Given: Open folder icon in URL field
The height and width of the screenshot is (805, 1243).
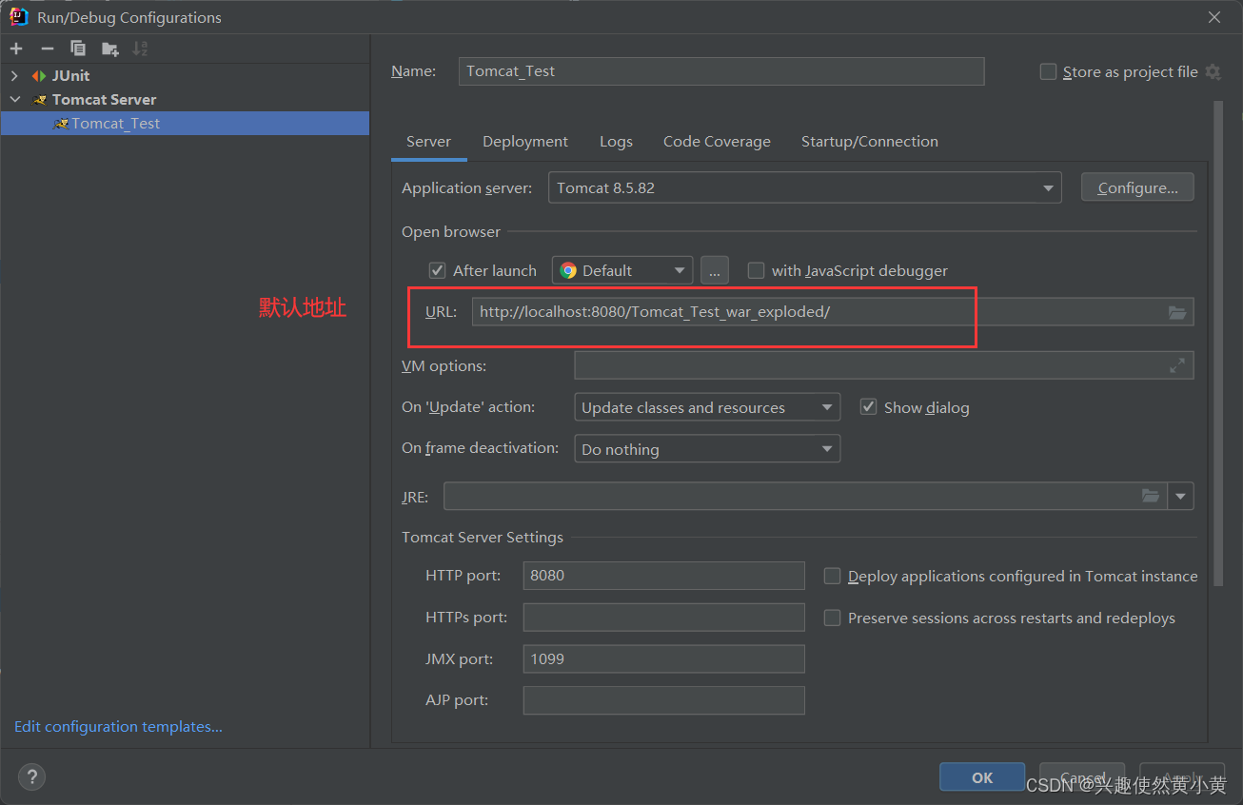Looking at the screenshot, I should (1177, 312).
